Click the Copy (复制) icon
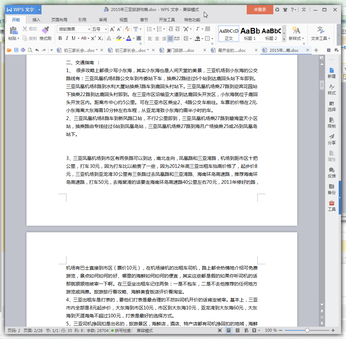Screen dimensions: 346x339 point(25,39)
